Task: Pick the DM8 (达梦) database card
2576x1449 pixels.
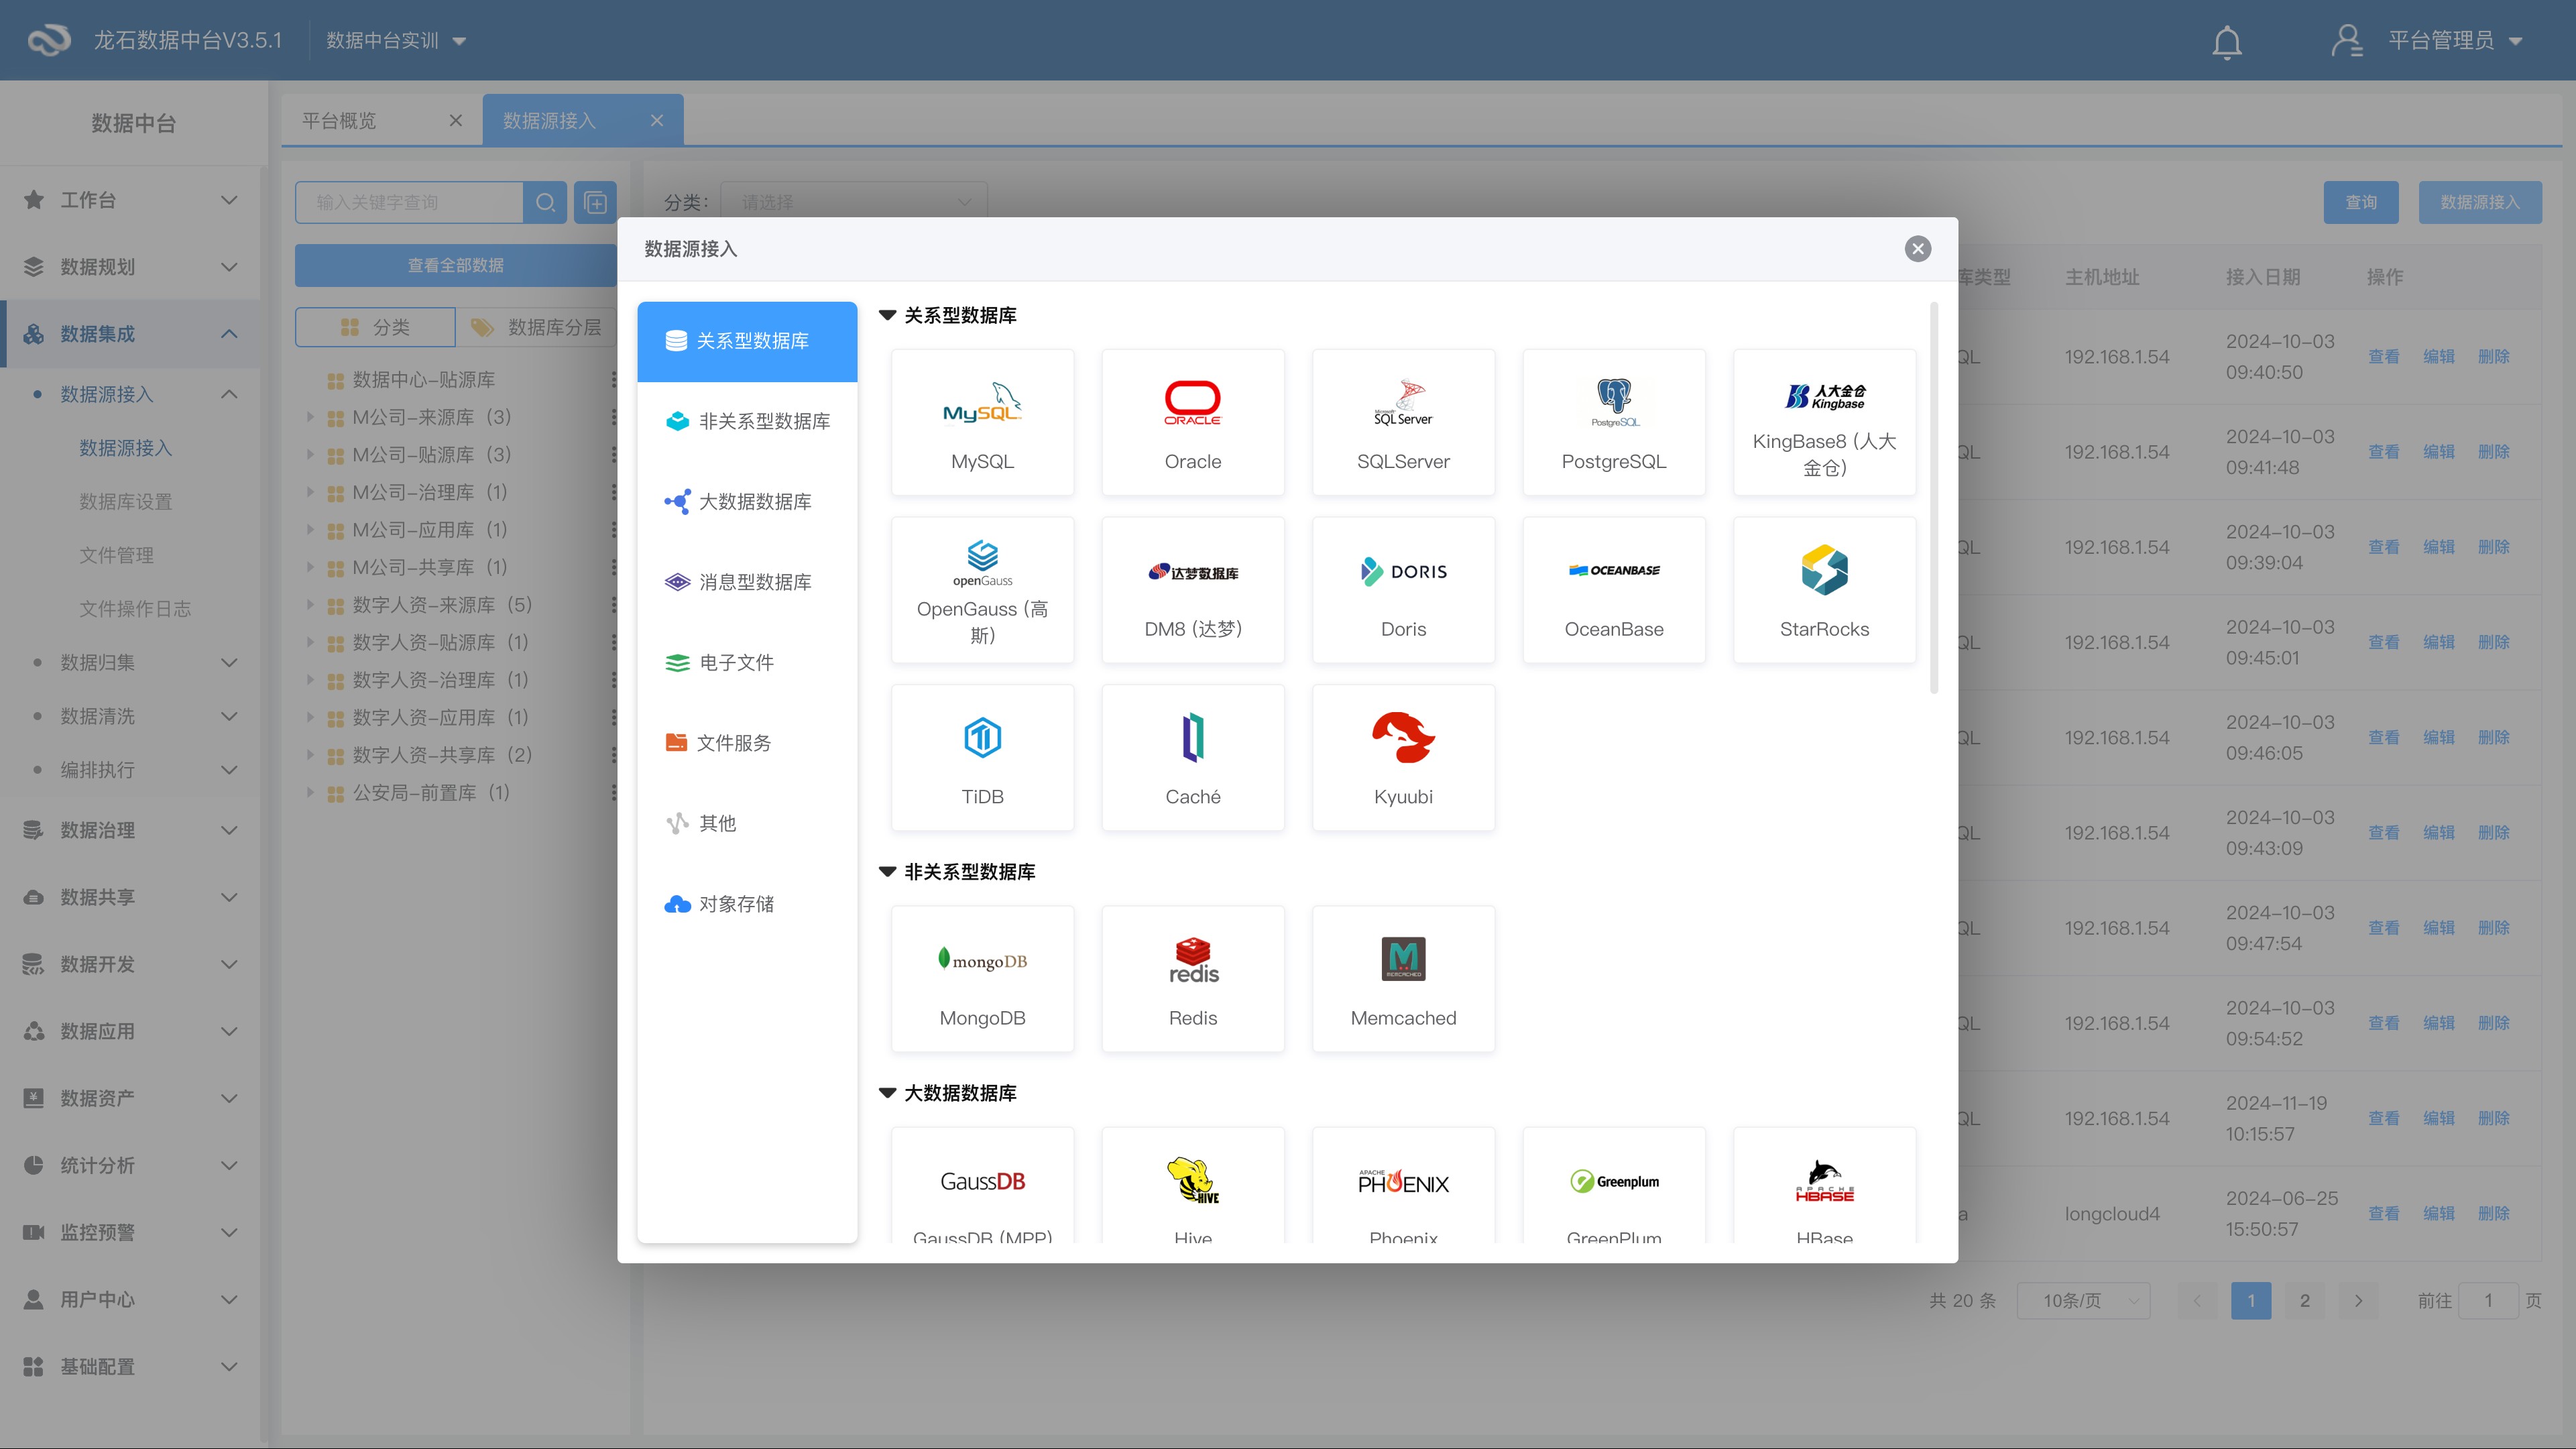Action: [x=1193, y=590]
